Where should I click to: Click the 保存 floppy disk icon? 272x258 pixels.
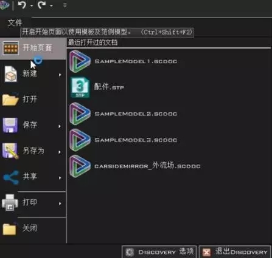click(10, 125)
